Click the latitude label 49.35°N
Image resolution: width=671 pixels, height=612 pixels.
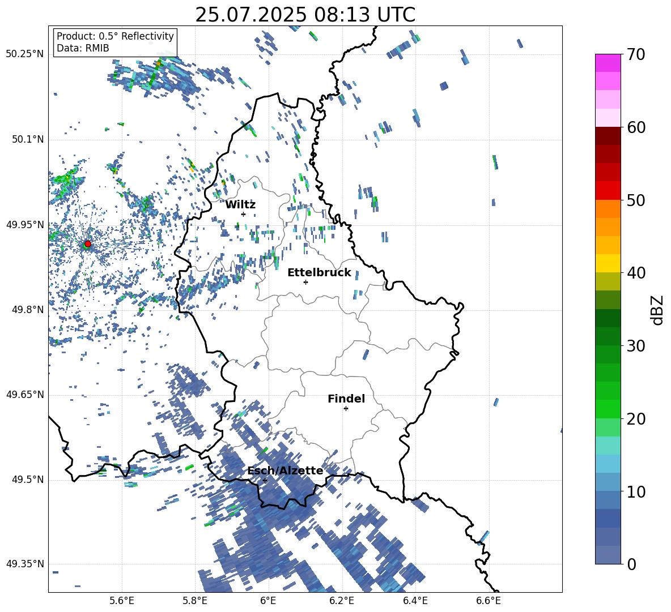[x=25, y=564]
